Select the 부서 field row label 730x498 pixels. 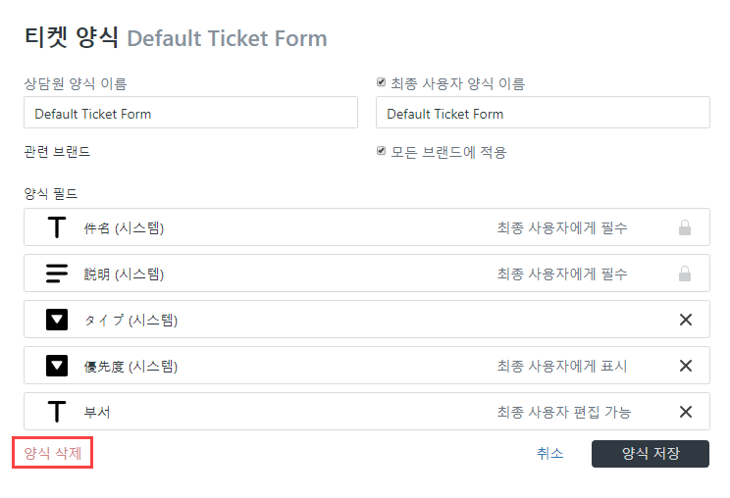click(x=97, y=412)
